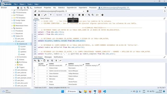The height and width of the screenshot is (94, 167).
Task: Open query tool help question mark icon
Action: point(102,15)
